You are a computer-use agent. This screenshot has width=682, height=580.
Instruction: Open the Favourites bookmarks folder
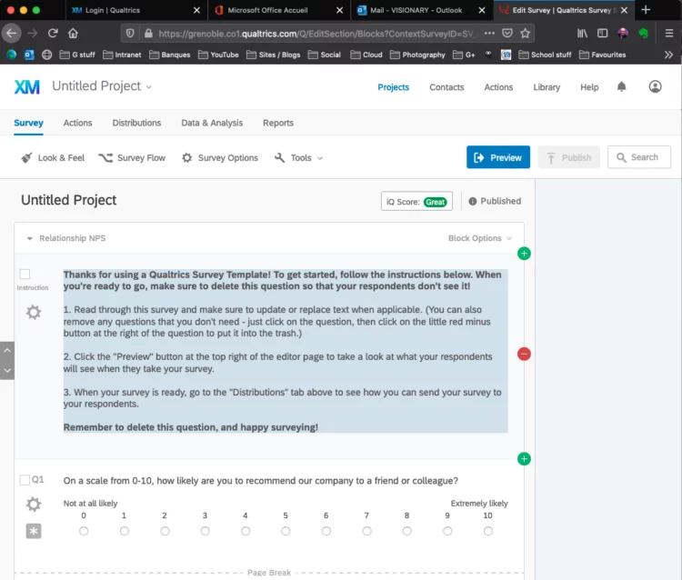coord(602,55)
